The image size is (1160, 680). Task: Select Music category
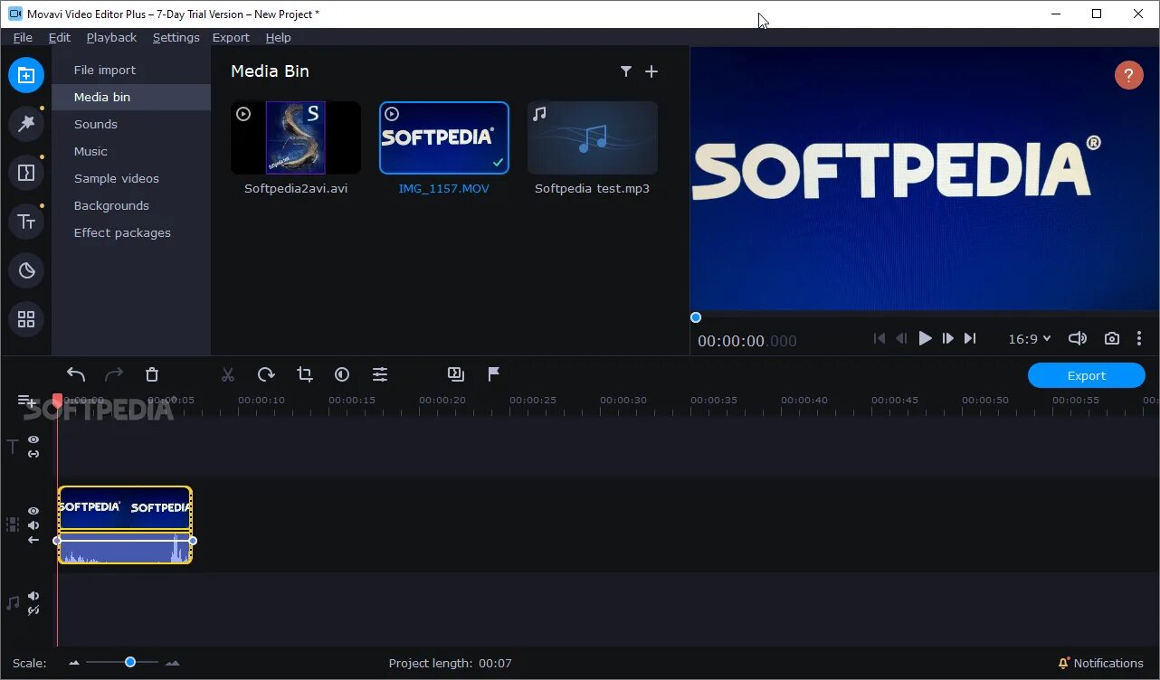[x=131, y=151]
